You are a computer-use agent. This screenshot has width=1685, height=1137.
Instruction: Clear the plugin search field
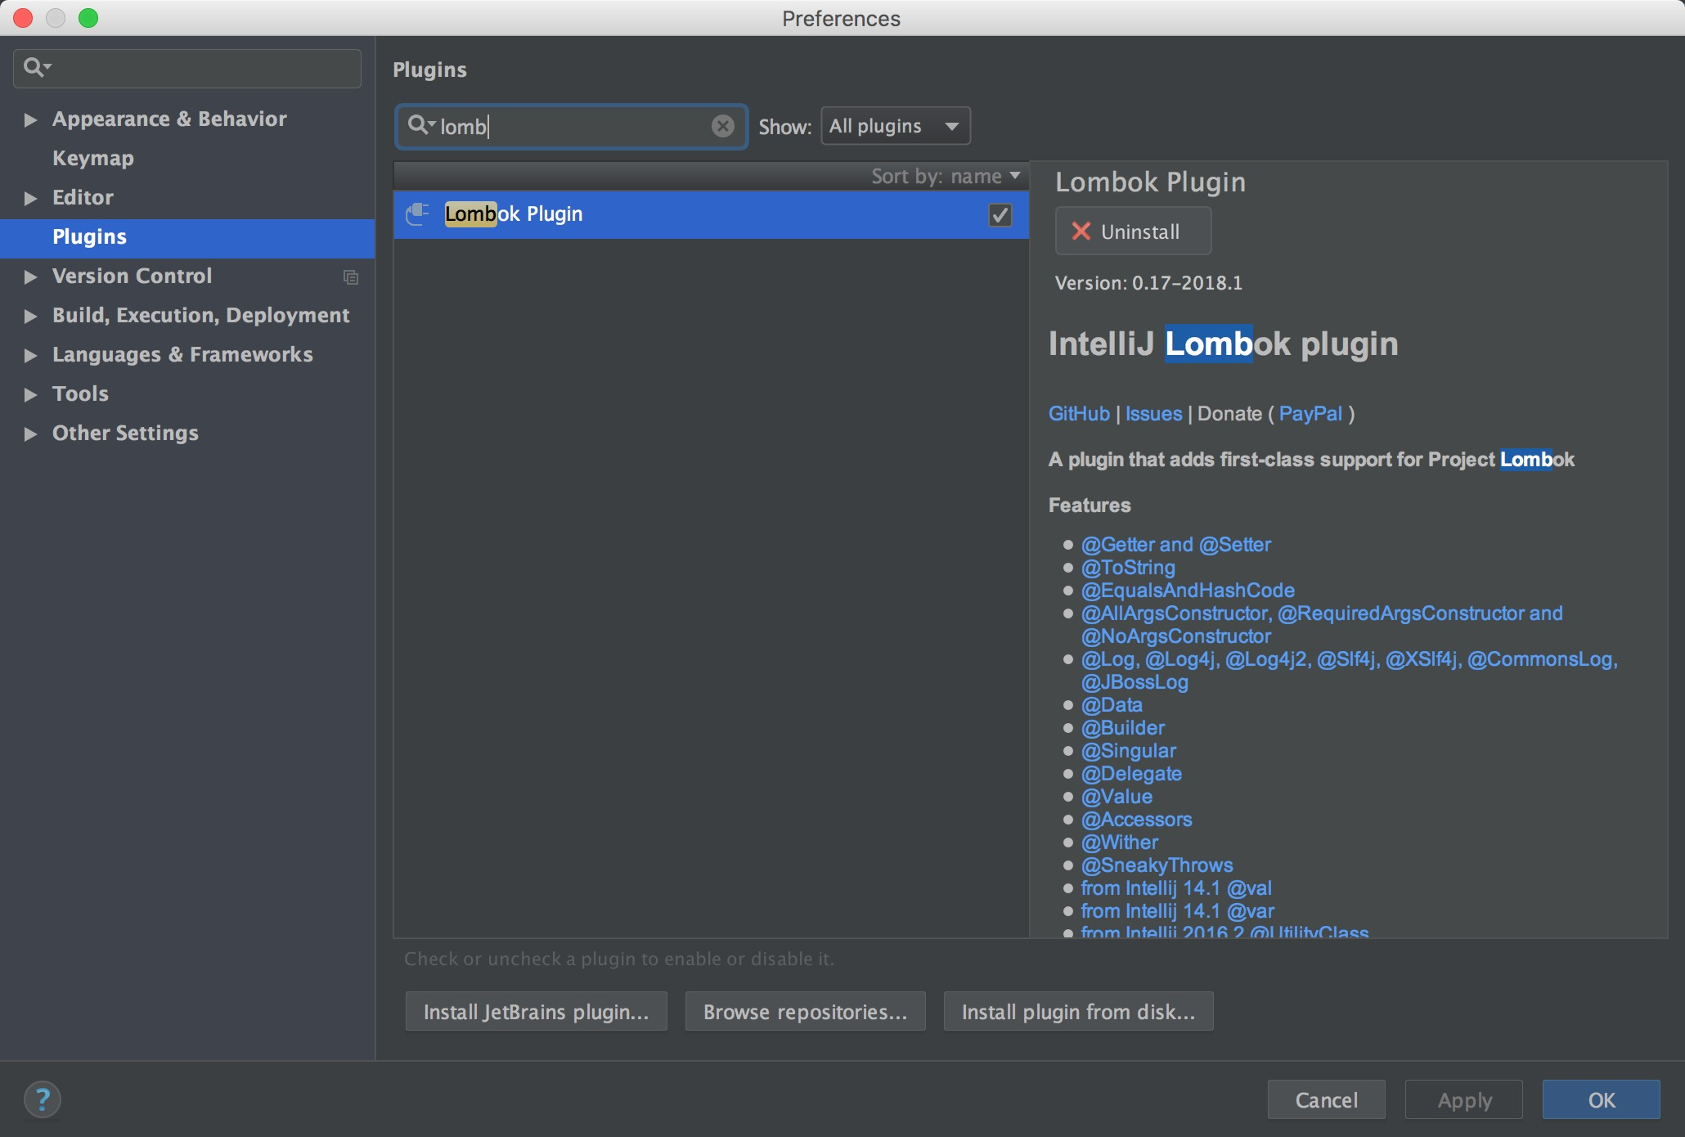722,126
